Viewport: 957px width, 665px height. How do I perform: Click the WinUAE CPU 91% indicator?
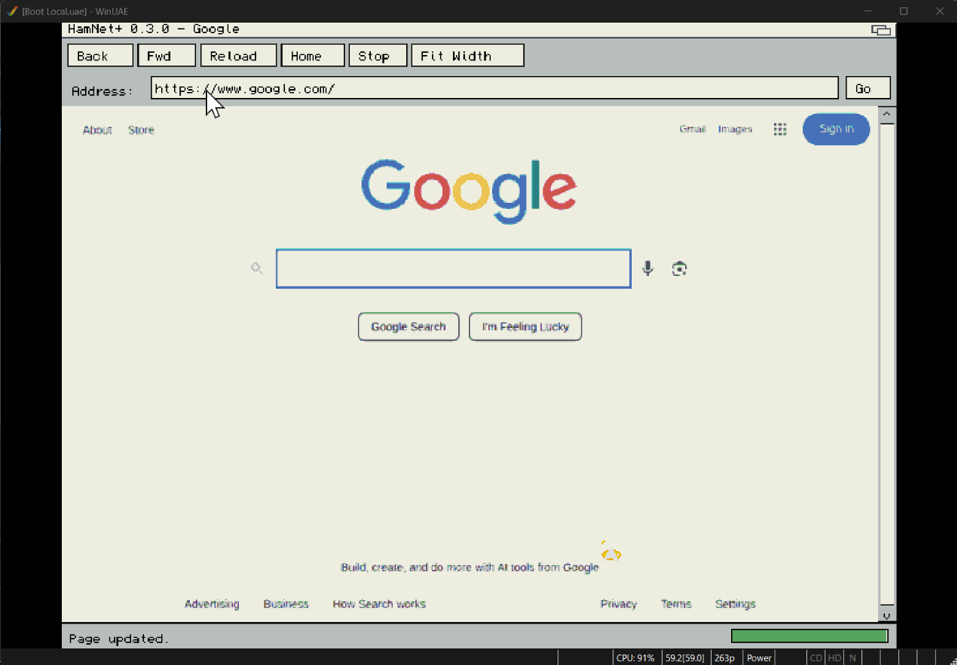click(635, 657)
